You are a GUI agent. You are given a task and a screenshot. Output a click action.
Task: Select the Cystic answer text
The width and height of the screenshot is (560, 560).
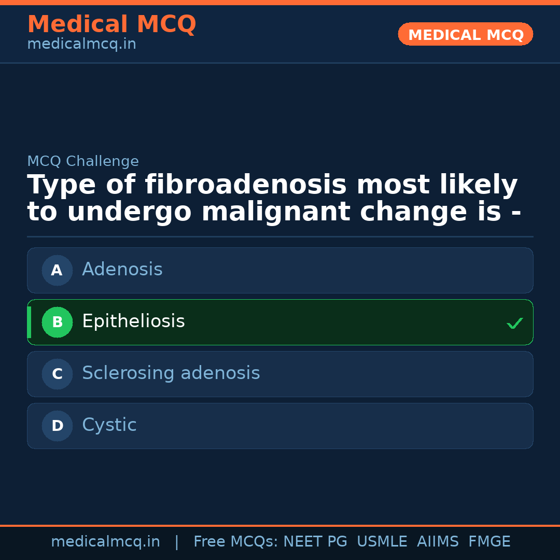point(109,425)
